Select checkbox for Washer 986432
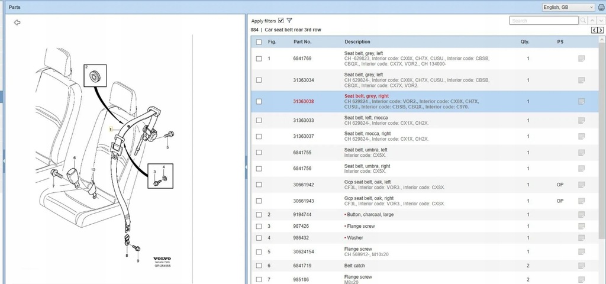606x284 pixels. pos(259,238)
